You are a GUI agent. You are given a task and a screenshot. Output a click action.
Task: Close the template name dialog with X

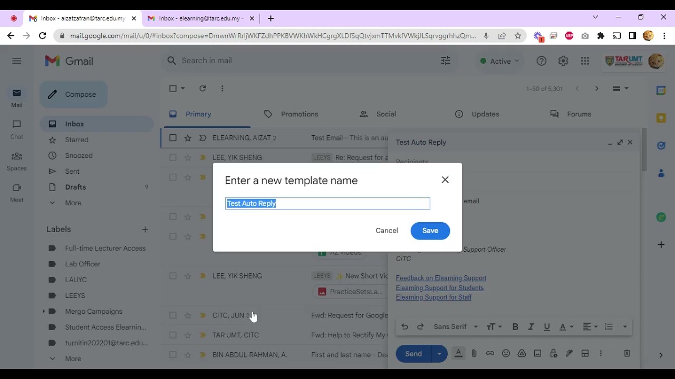tap(445, 180)
